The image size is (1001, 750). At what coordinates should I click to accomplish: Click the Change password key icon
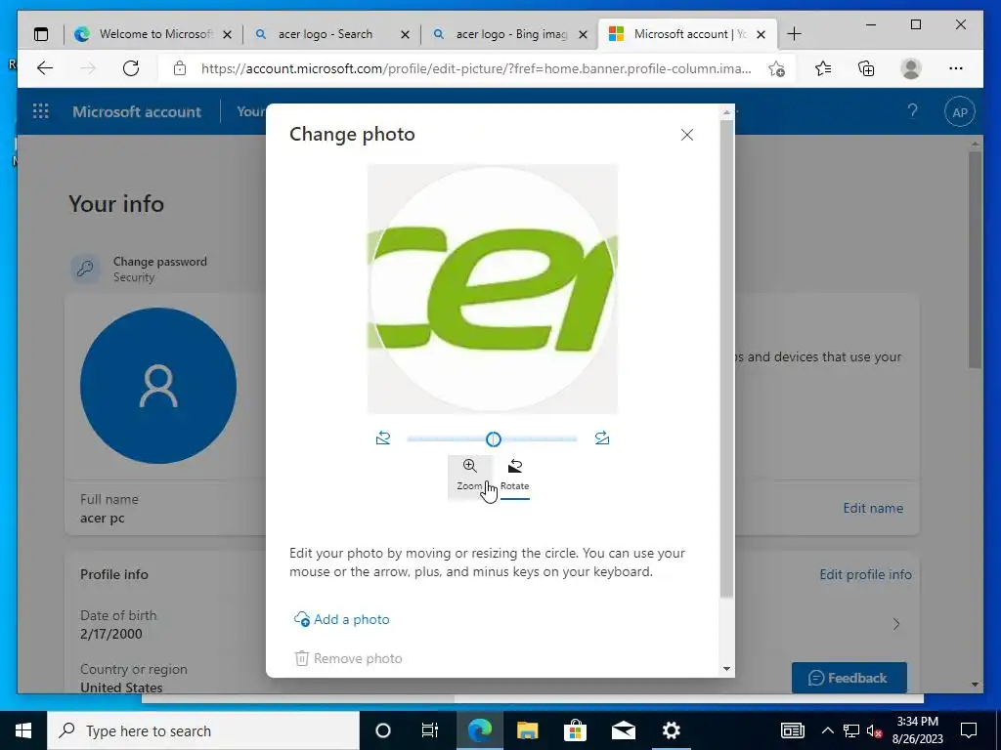click(85, 269)
